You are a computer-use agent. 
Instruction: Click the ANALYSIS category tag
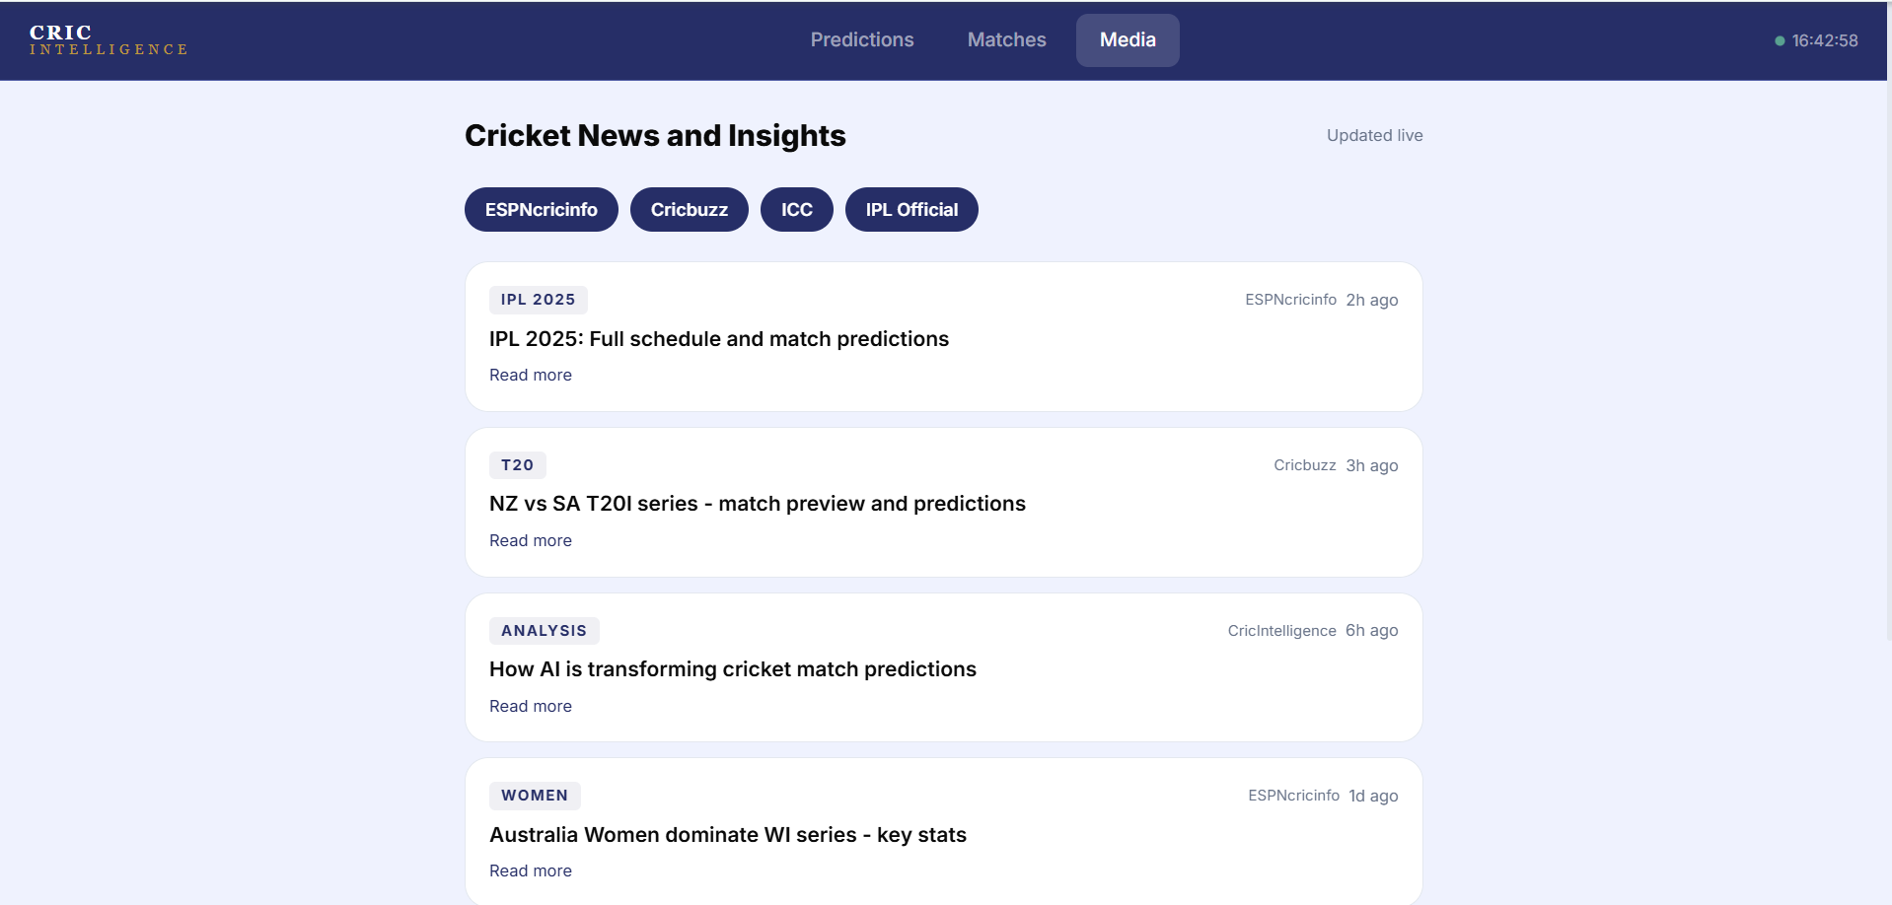pyautogui.click(x=544, y=630)
